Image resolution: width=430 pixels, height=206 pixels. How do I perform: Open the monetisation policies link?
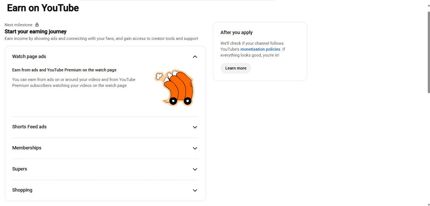click(260, 49)
